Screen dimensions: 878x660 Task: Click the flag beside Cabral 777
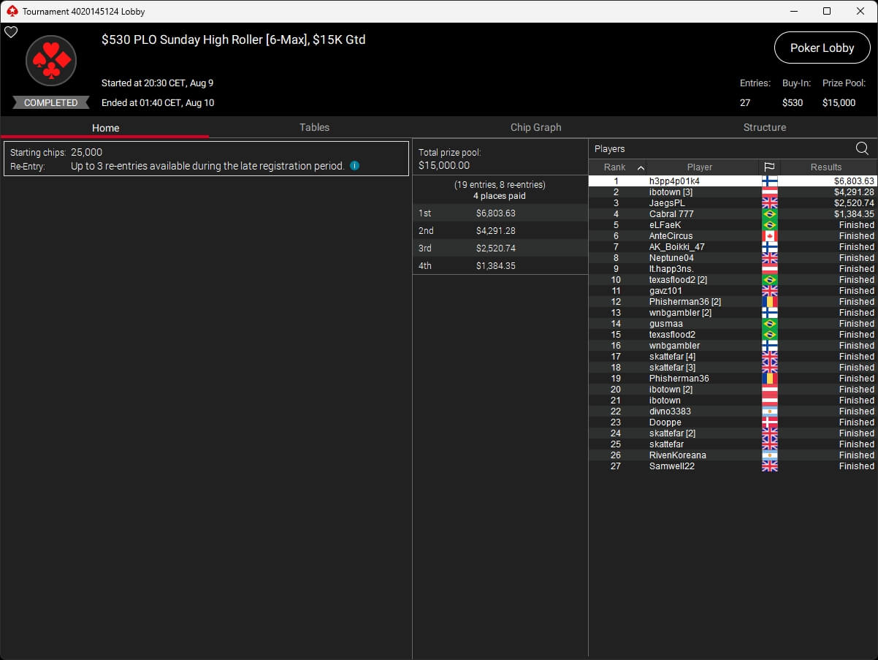(769, 214)
